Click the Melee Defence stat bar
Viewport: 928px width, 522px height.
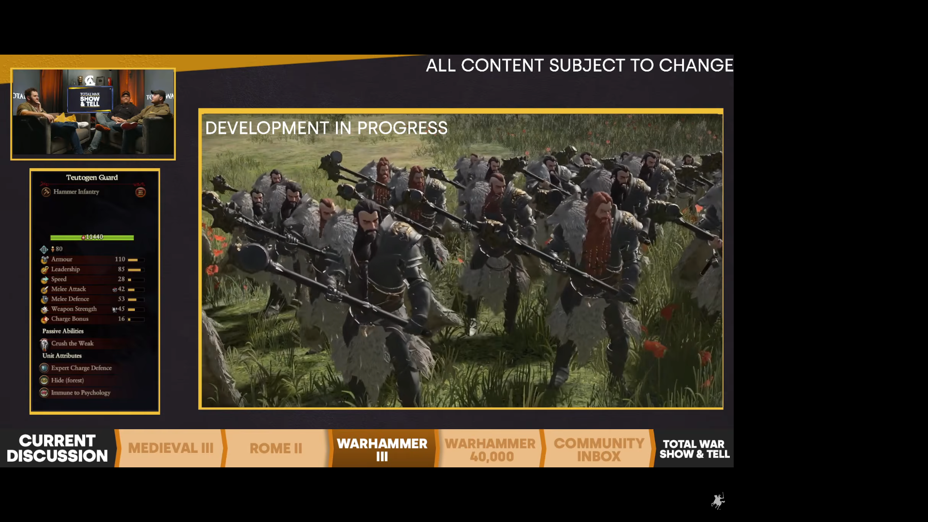(136, 300)
